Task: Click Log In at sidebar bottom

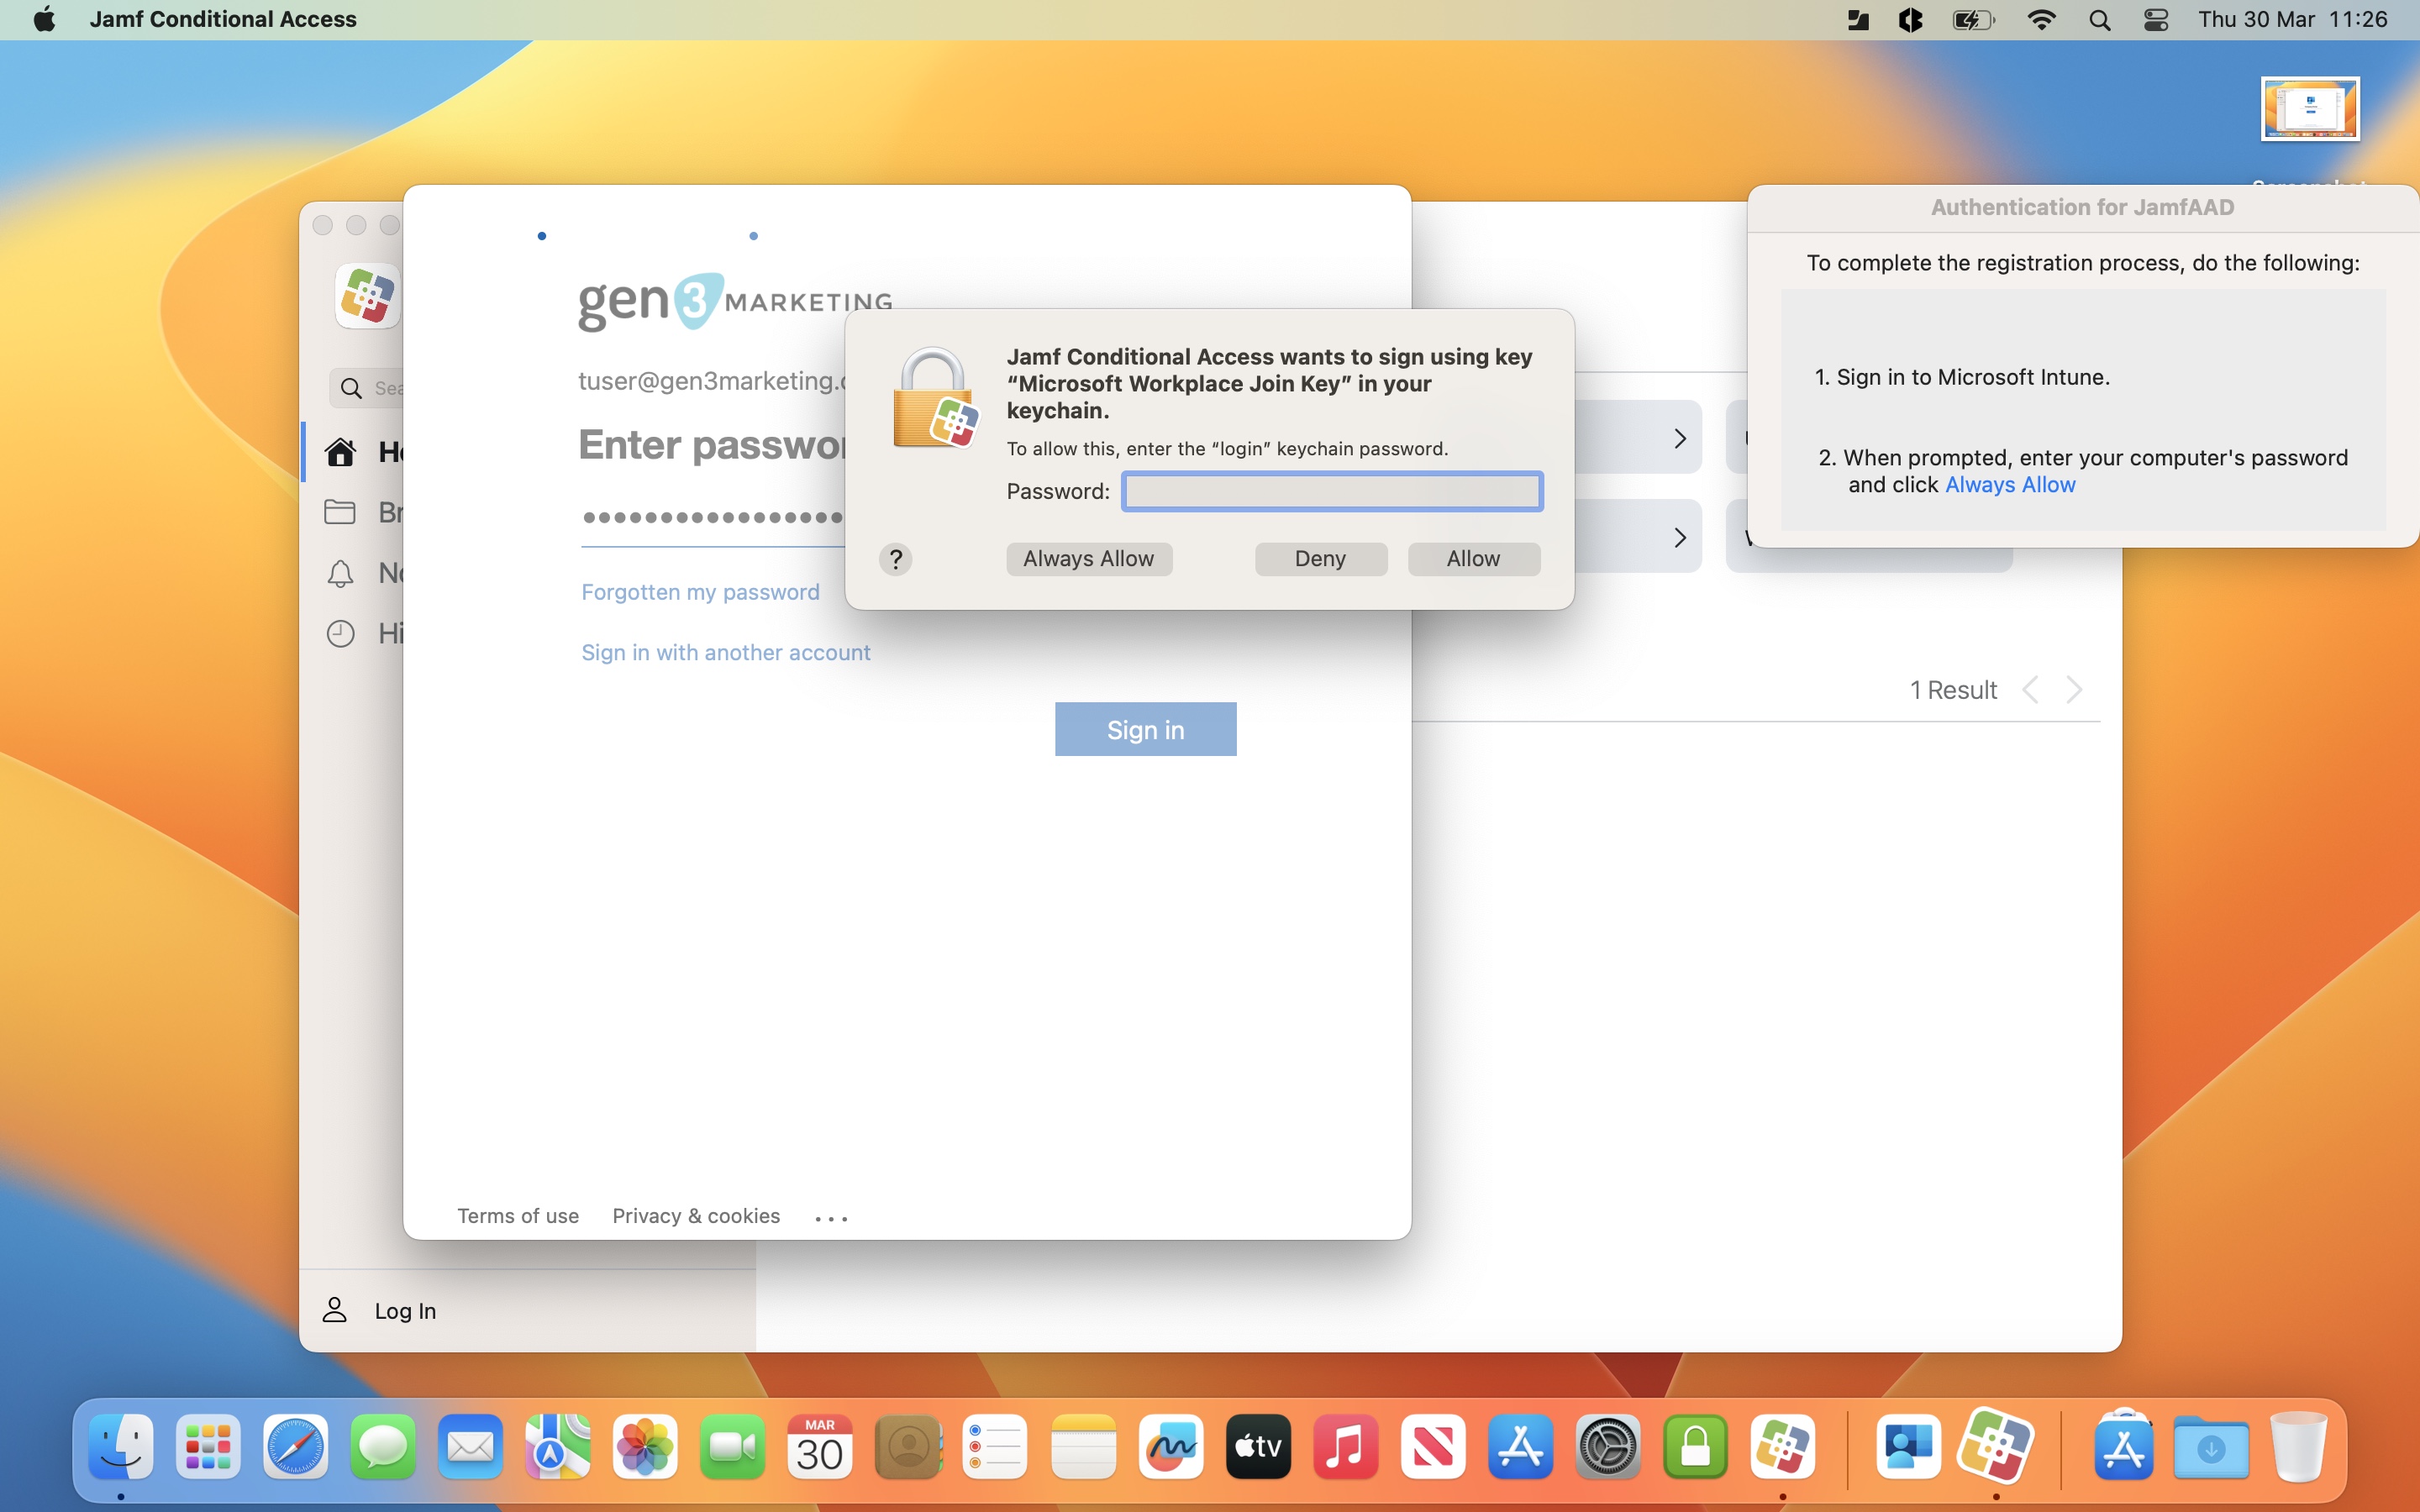Action: 405,1311
